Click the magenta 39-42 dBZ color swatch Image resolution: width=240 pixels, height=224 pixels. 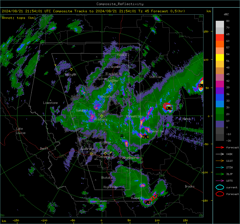pyautogui.click(x=220, y=84)
